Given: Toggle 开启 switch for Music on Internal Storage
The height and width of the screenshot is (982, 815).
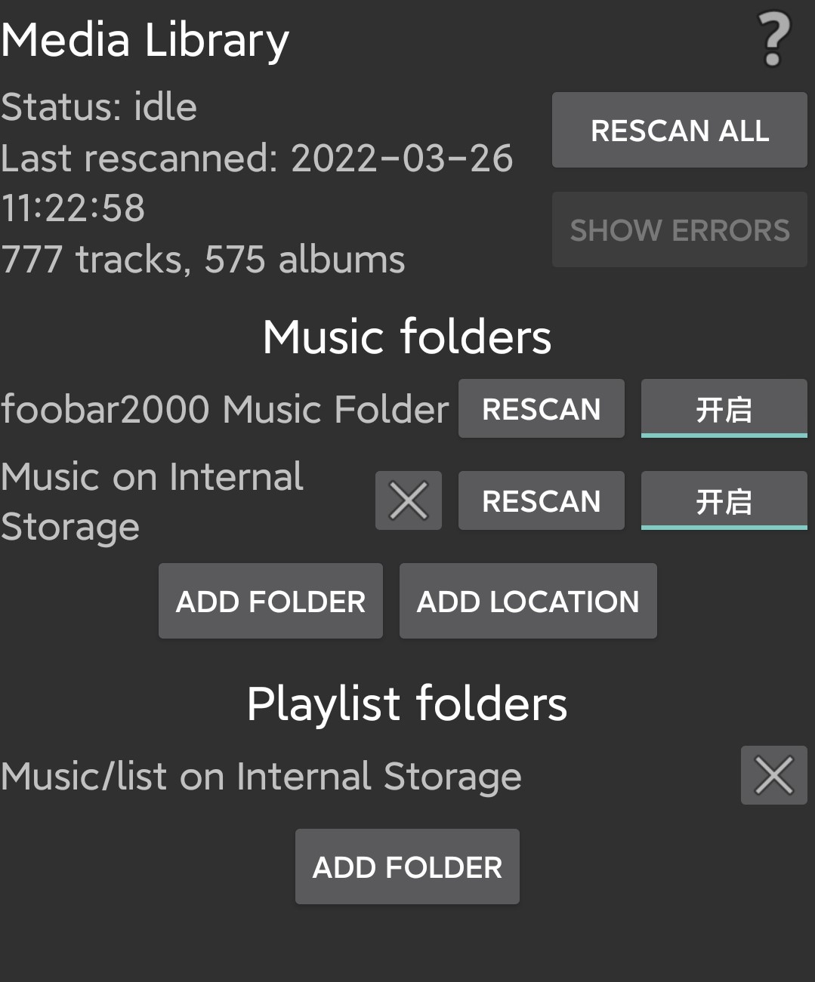Looking at the screenshot, I should tap(724, 500).
